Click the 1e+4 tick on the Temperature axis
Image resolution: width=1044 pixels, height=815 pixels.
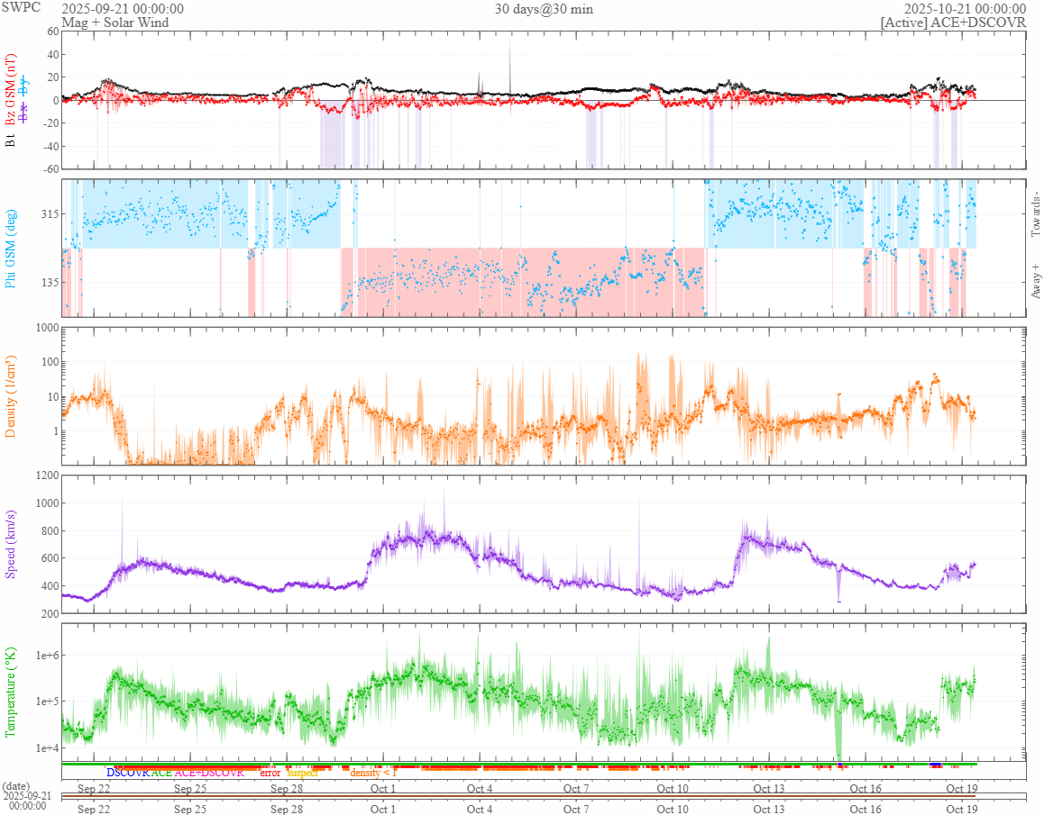47,747
